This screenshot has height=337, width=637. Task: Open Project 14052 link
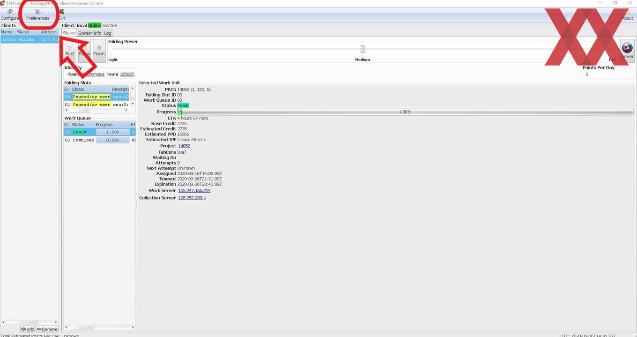coord(184,146)
